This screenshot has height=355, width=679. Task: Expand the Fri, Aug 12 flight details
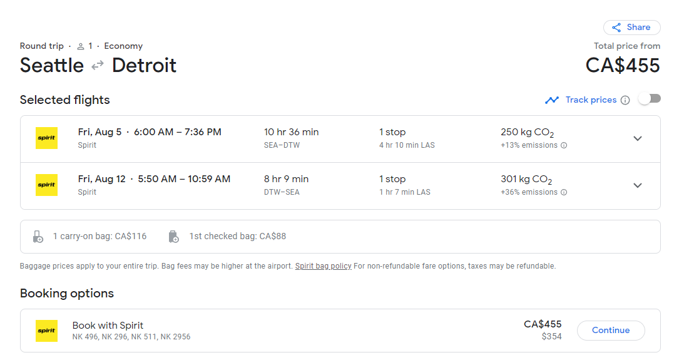tap(637, 185)
